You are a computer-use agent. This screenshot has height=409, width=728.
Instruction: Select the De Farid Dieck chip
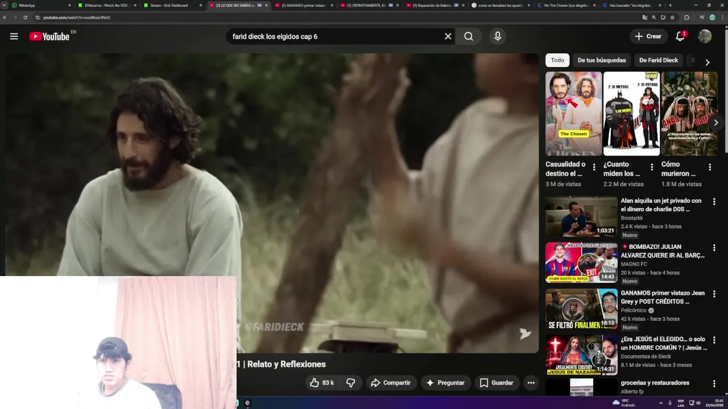[x=659, y=60]
